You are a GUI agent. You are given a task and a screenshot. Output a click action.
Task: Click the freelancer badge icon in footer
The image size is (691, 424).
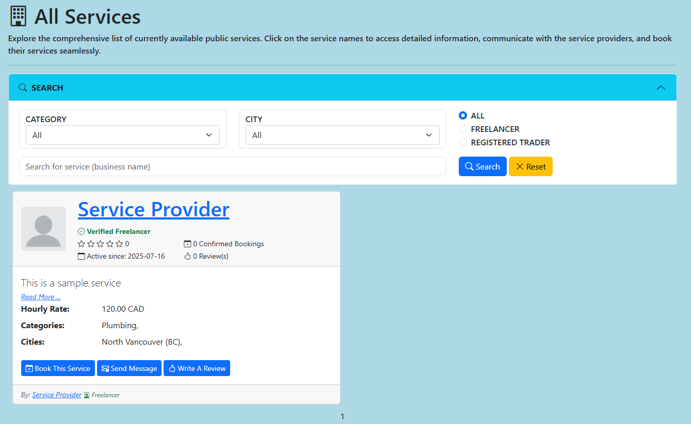87,395
